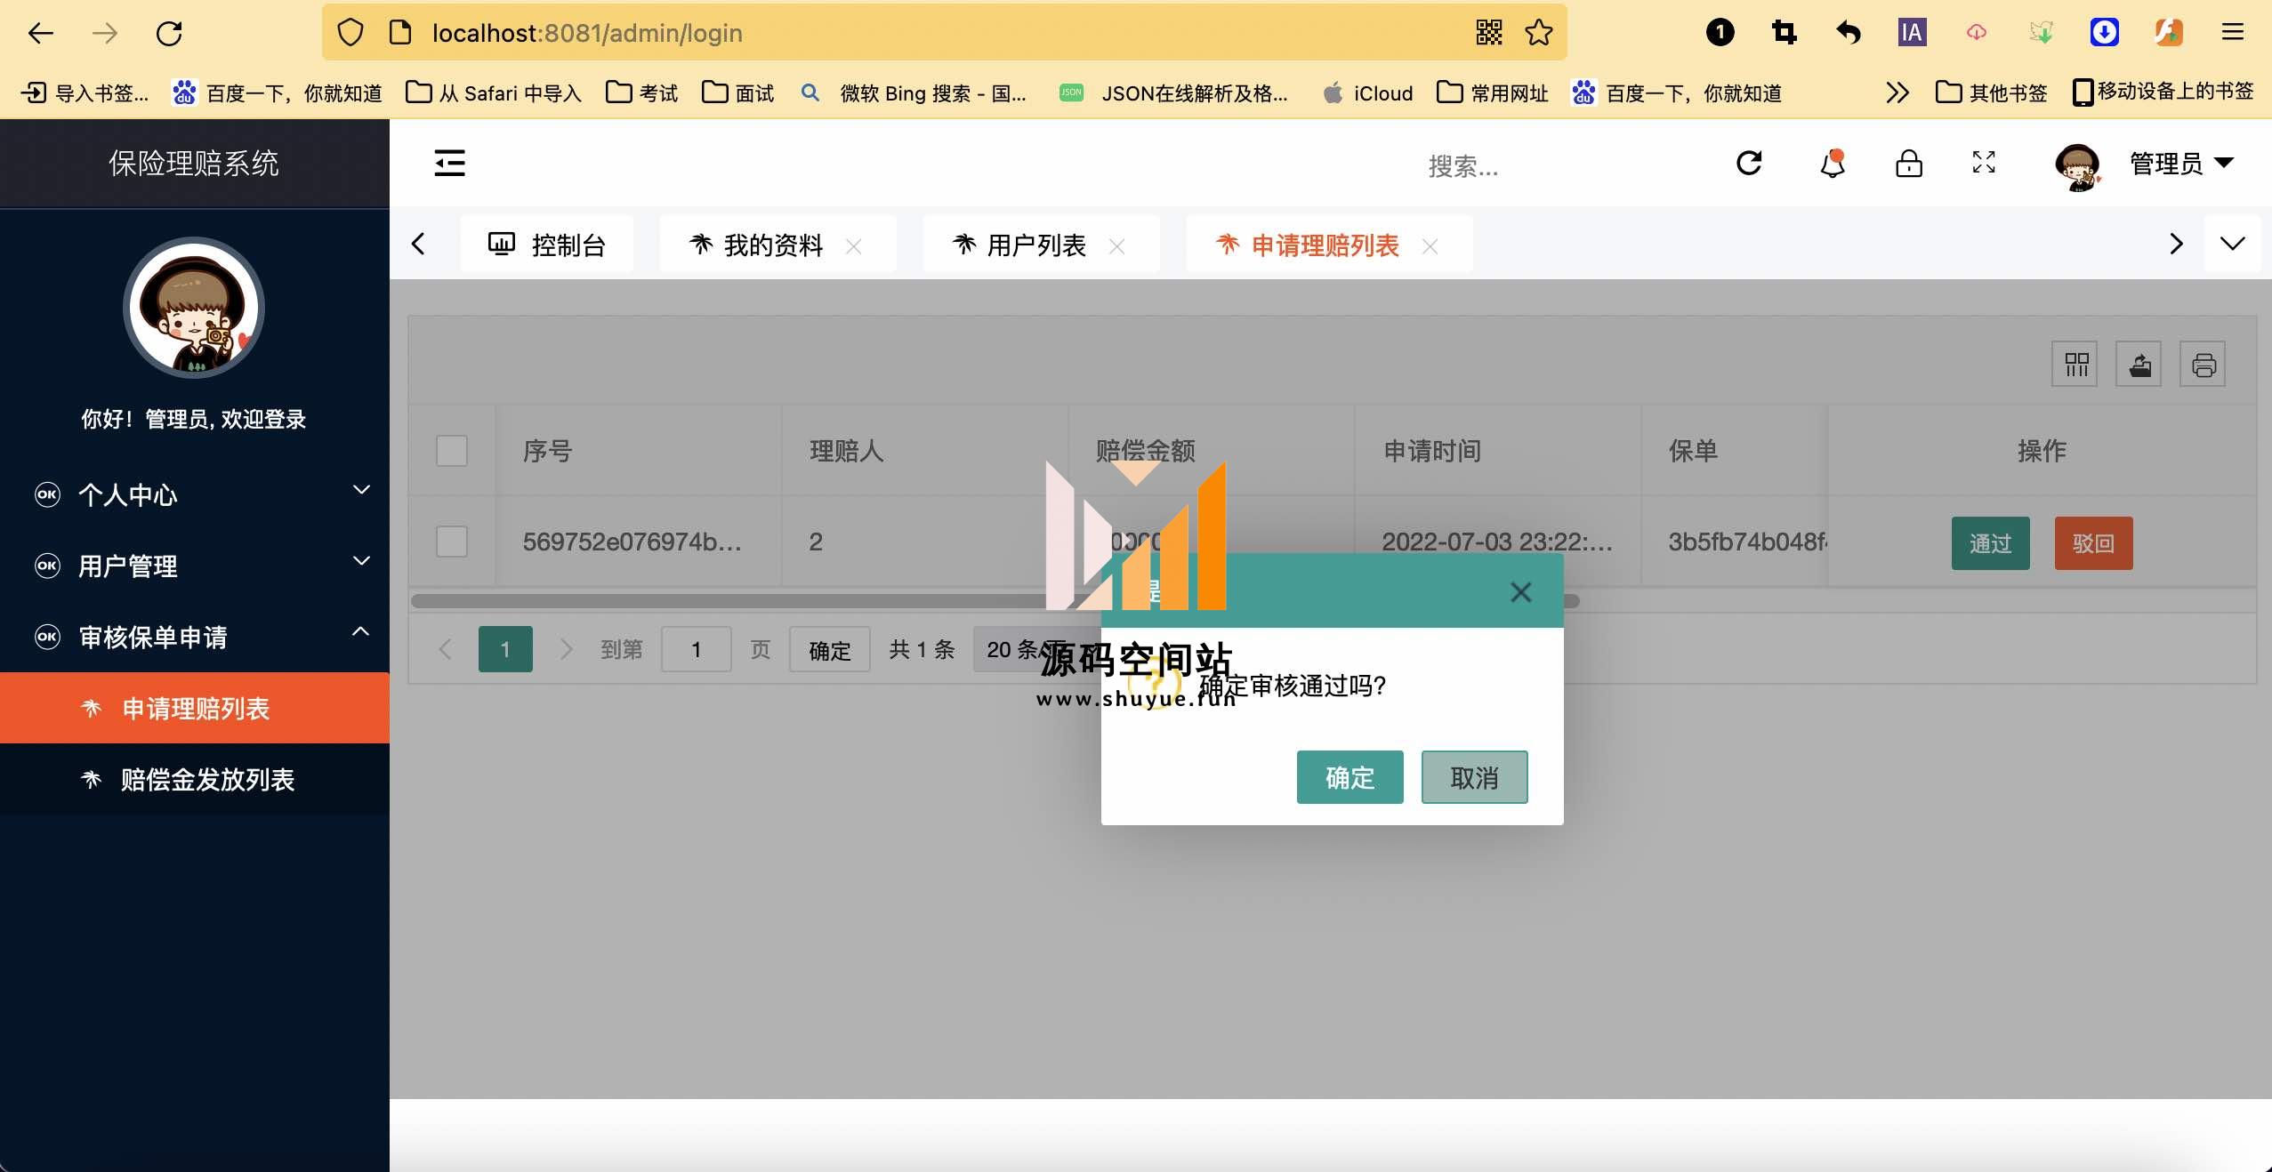The height and width of the screenshot is (1172, 2272).
Task: Close the 用户列表 tab
Action: [x=1116, y=246]
